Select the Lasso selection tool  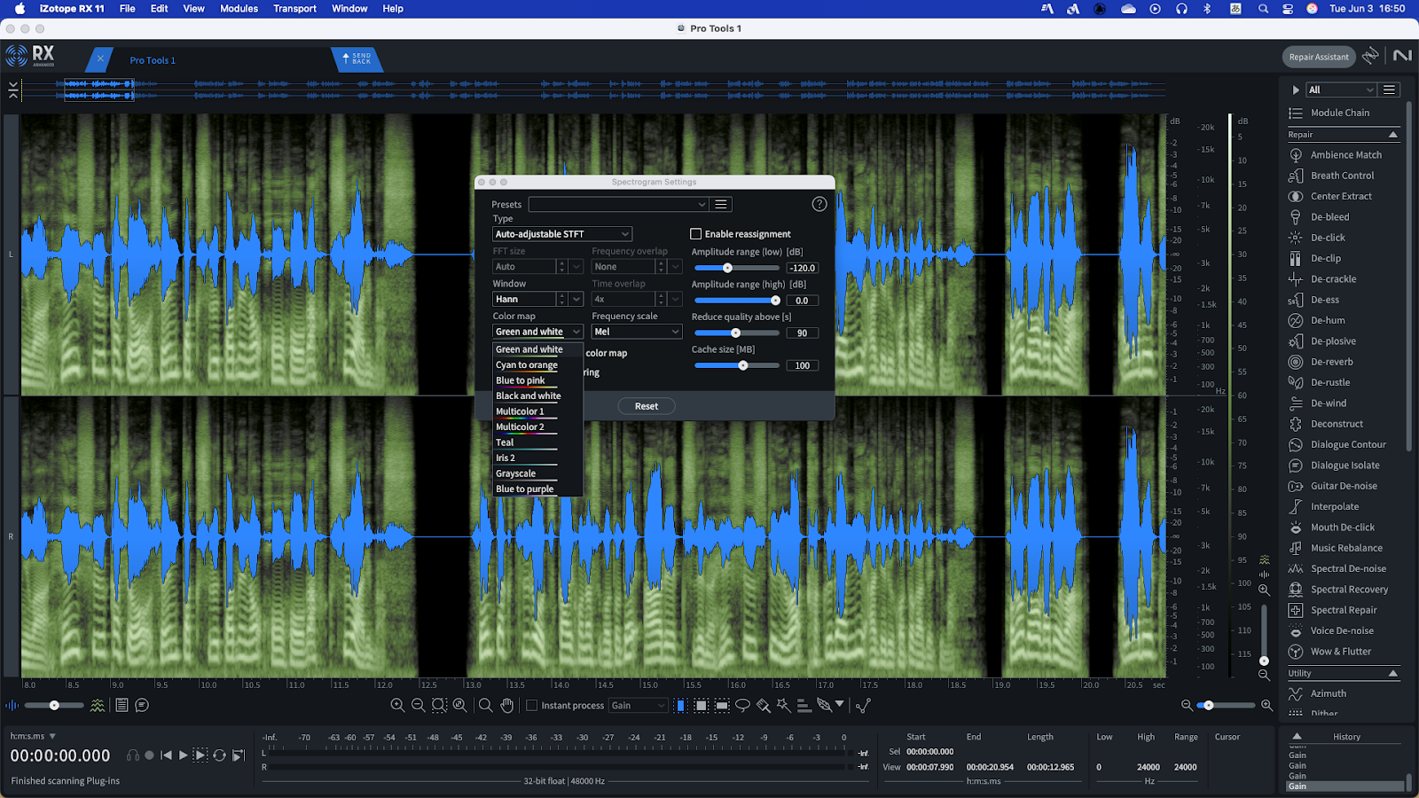tap(742, 706)
